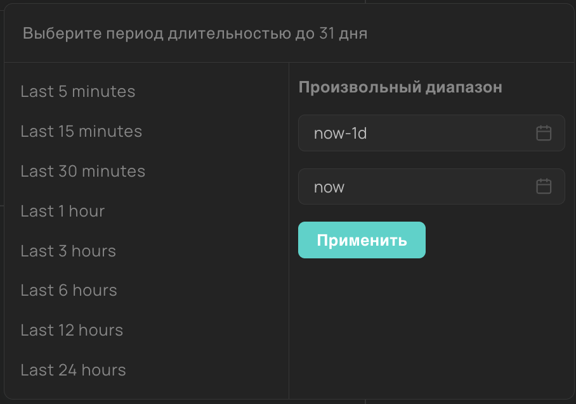This screenshot has width=576, height=404.
Task: Choose the Last 24 hours option
Action: (x=74, y=370)
